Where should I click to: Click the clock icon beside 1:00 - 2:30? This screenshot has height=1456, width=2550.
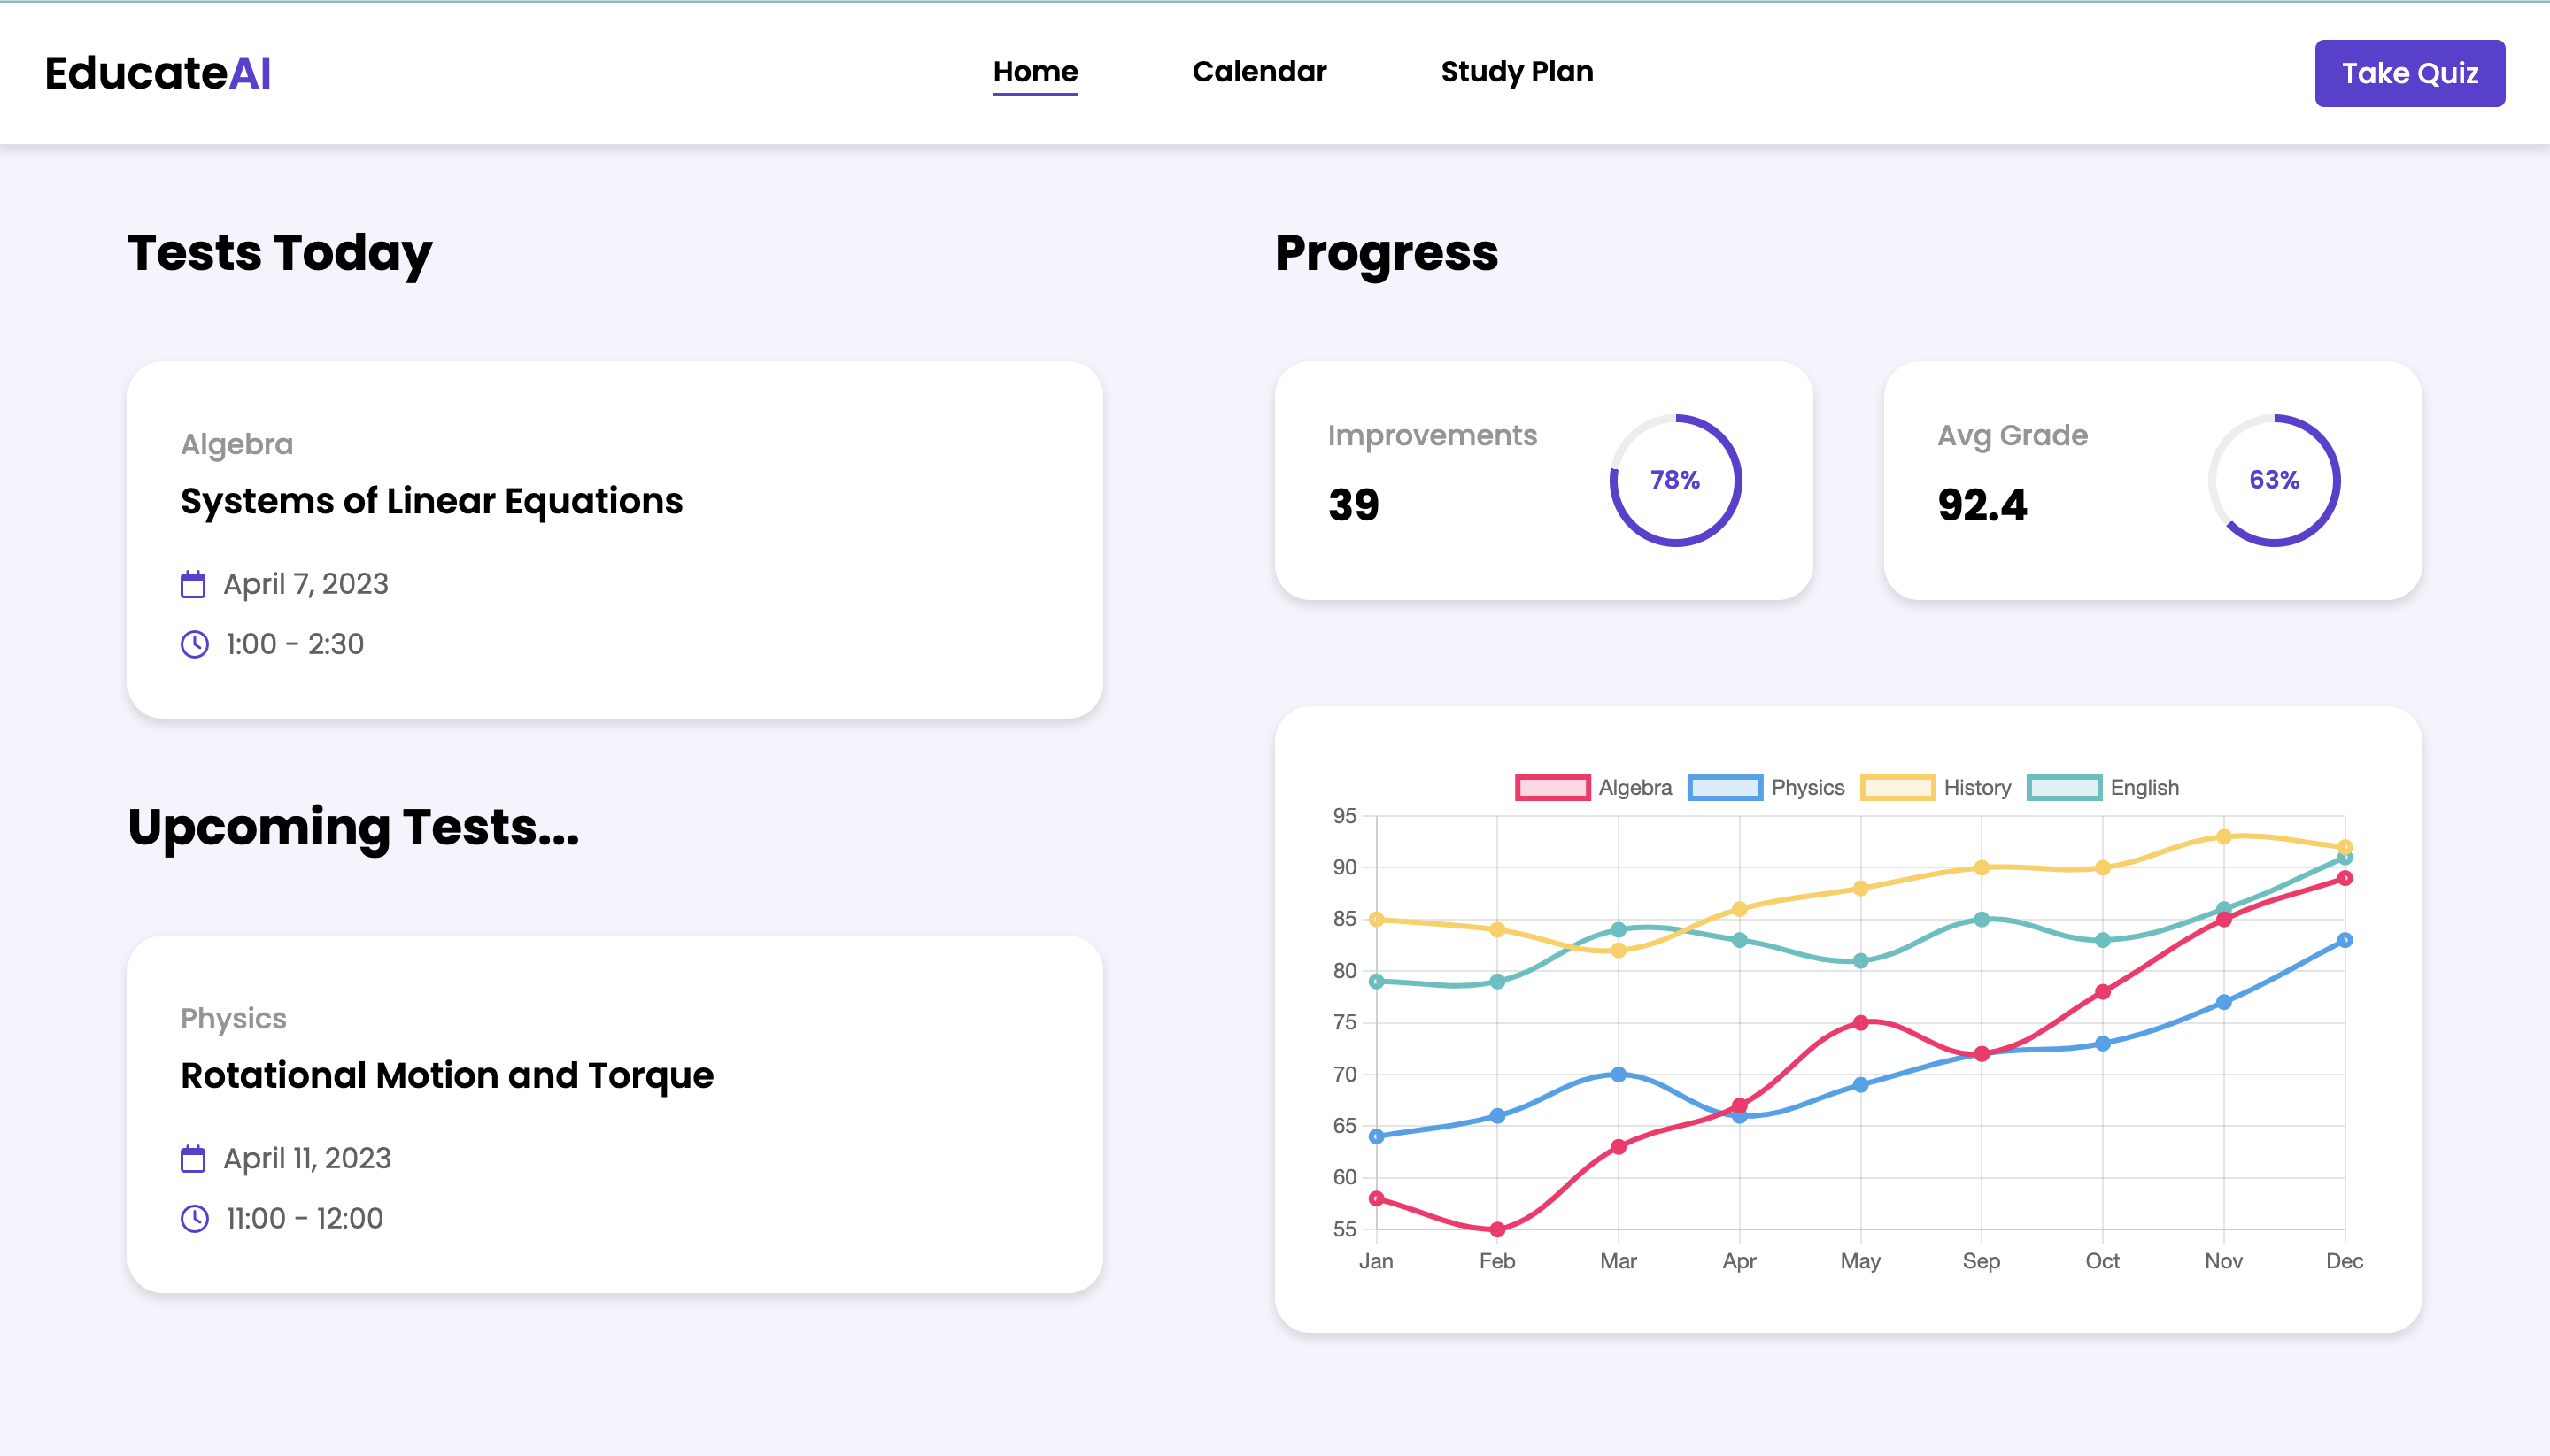click(194, 644)
